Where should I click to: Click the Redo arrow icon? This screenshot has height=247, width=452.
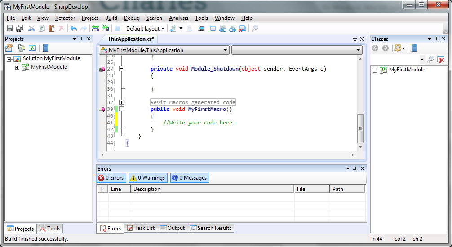[84, 28]
